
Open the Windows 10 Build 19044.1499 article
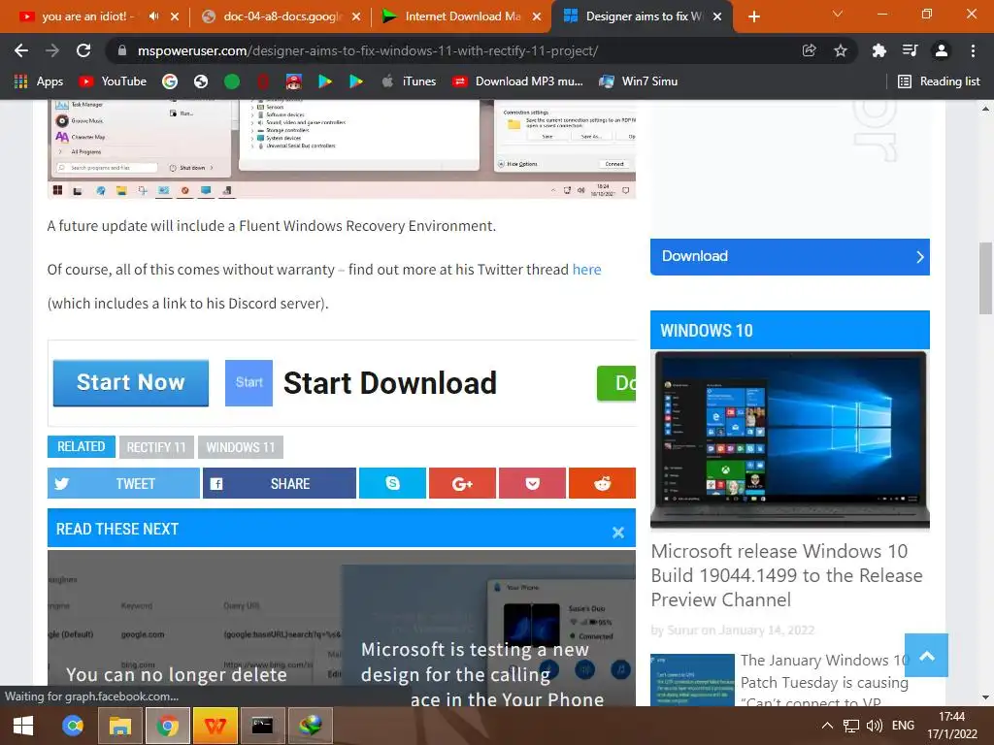pos(786,575)
